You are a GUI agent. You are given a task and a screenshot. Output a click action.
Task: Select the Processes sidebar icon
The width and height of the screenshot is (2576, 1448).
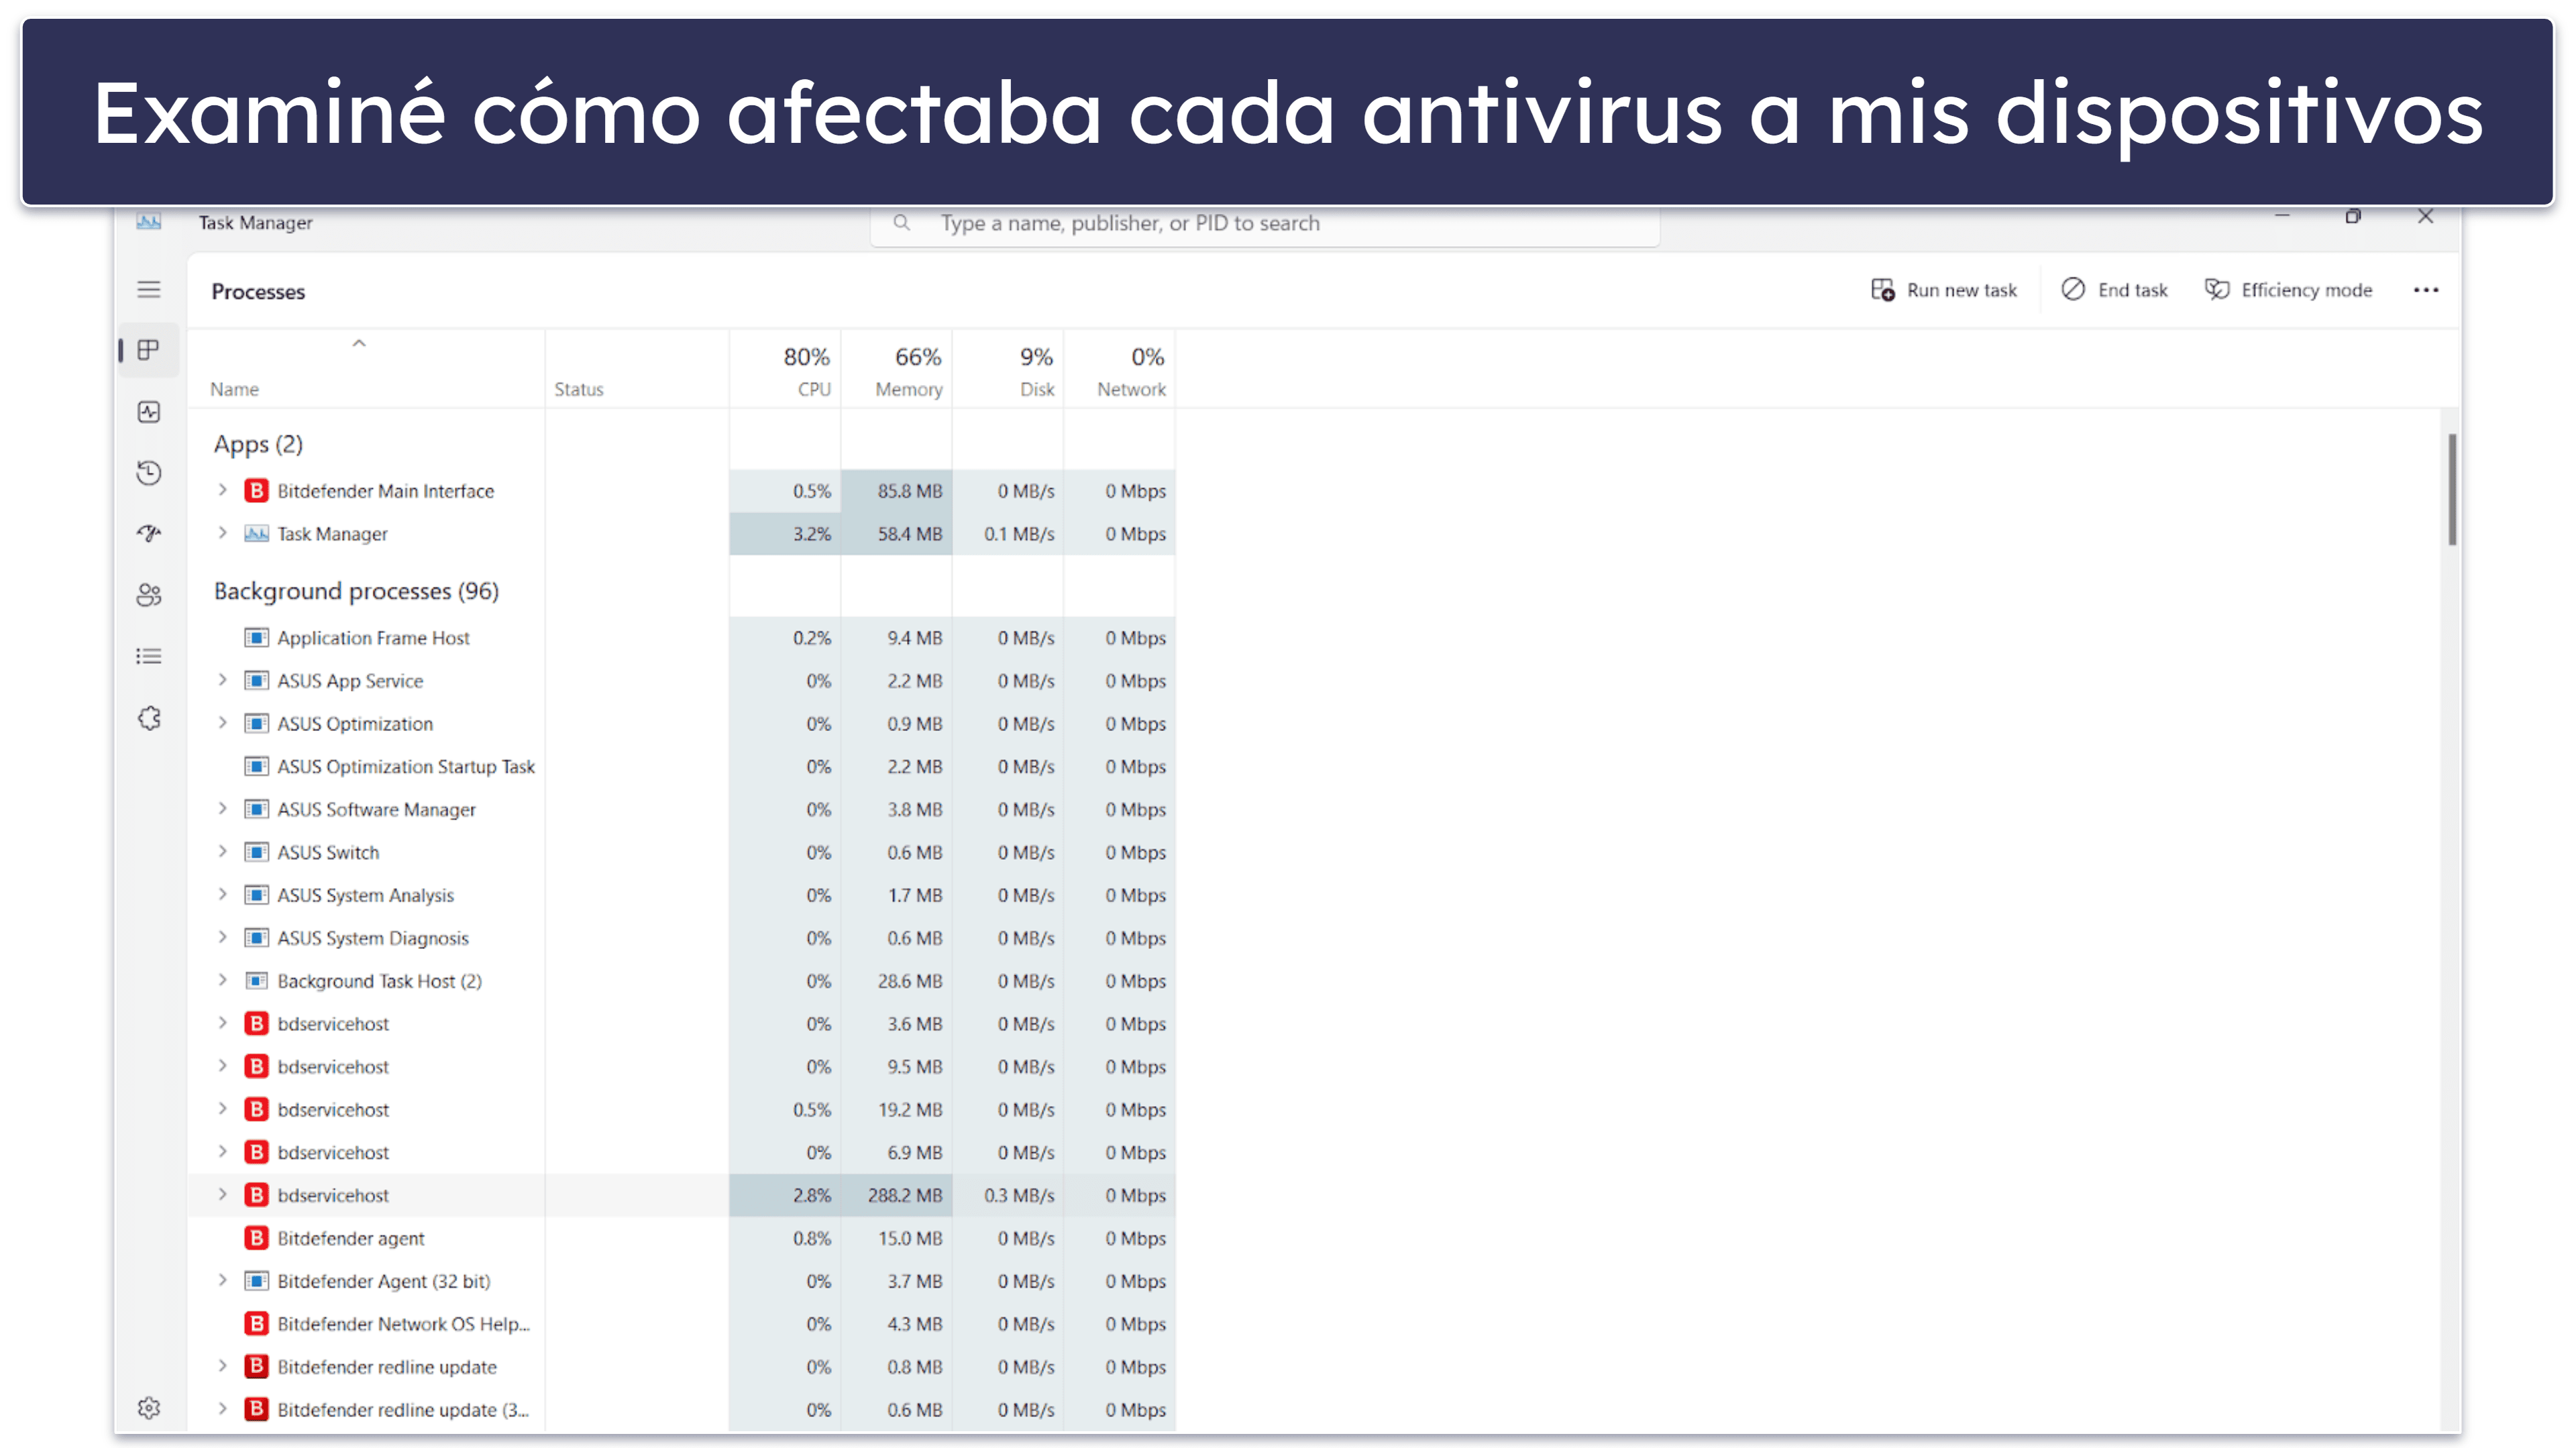149,350
